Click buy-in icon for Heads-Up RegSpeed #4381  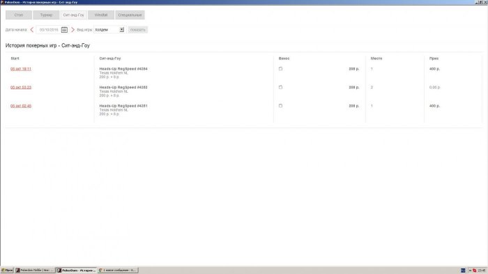pyautogui.click(x=280, y=105)
